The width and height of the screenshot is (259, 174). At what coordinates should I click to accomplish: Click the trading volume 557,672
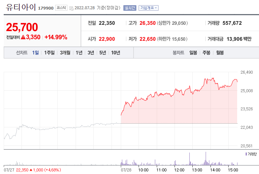[232, 23]
